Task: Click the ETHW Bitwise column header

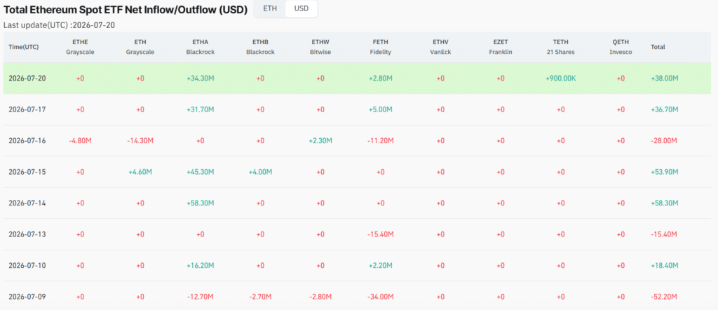Action: point(320,47)
